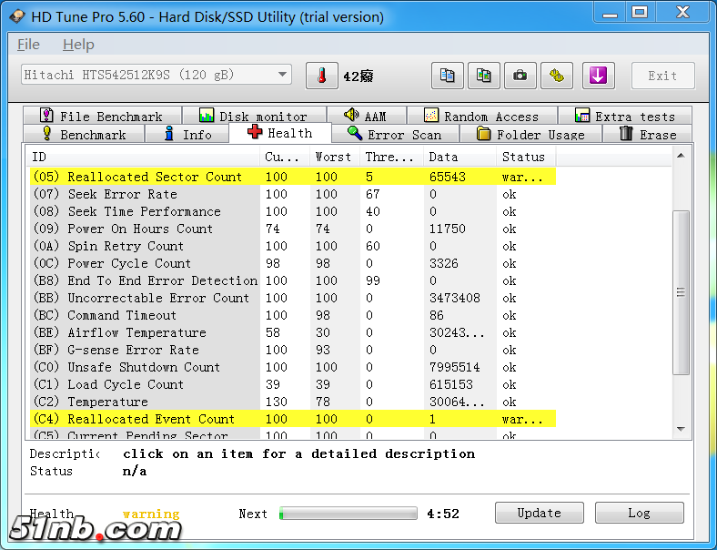Screen dimensions: 717x550
Task: Click the scroll-up arrow of the attribute list
Action: [x=681, y=157]
